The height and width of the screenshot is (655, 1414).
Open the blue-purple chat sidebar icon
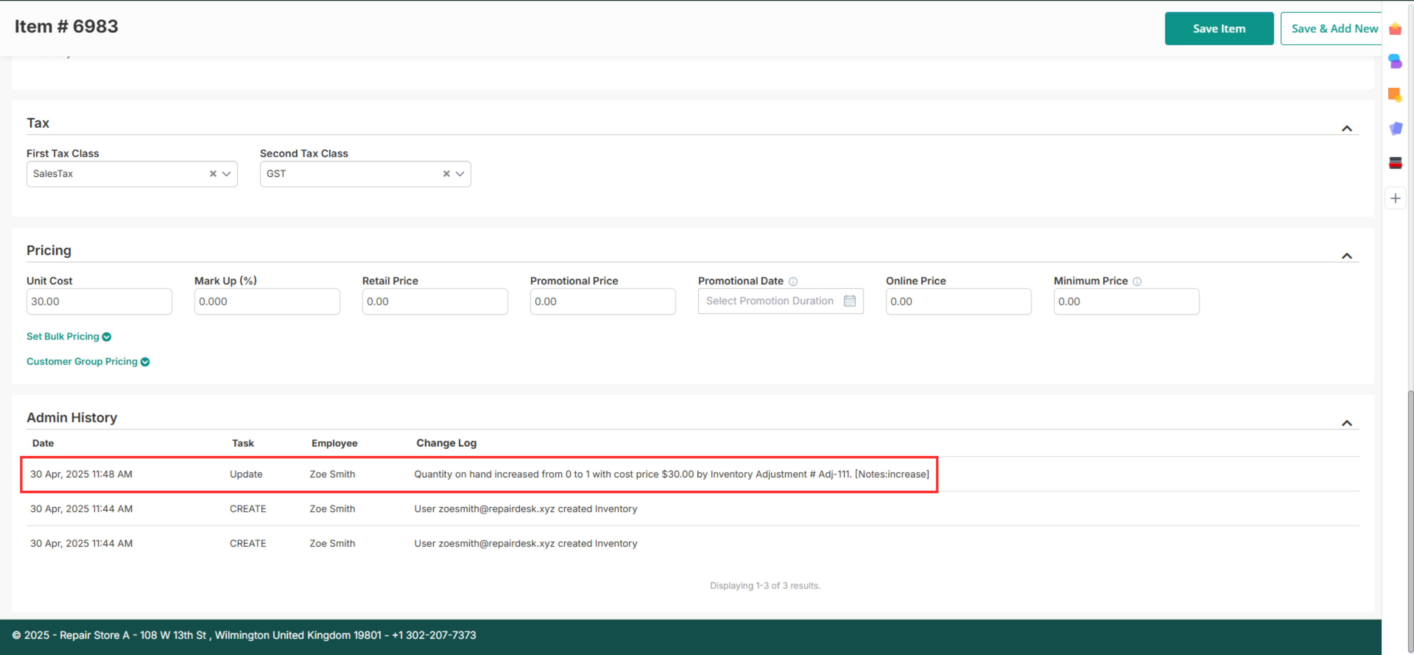pos(1395,61)
